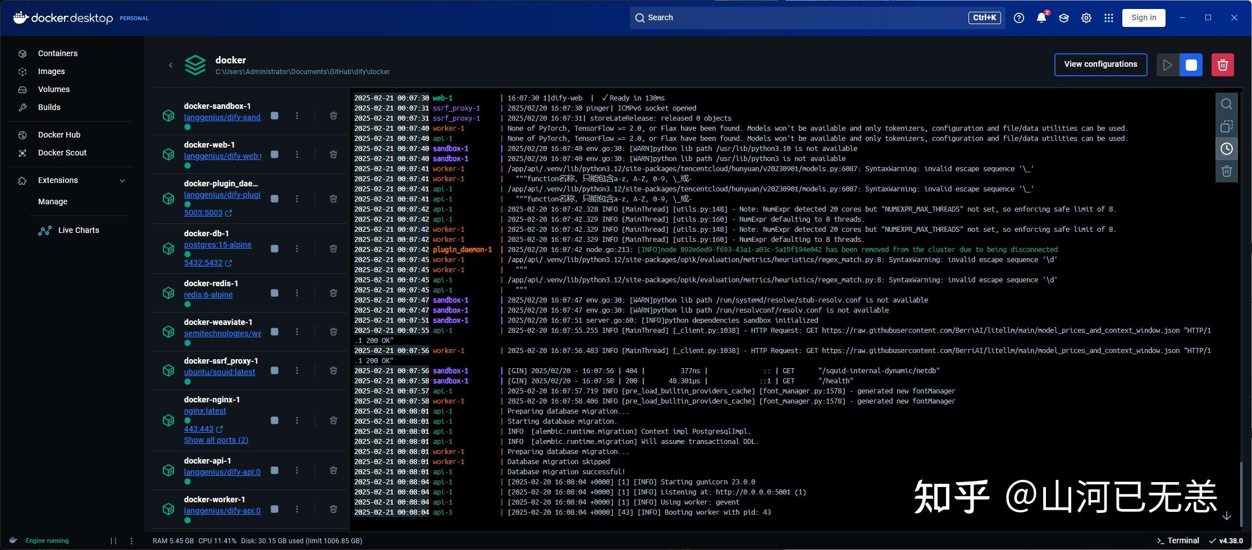The image size is (1252, 550).
Task: Pause the Docker engine
Action: [113, 541]
